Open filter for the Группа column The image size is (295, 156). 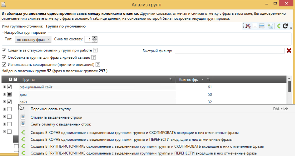click(171, 79)
